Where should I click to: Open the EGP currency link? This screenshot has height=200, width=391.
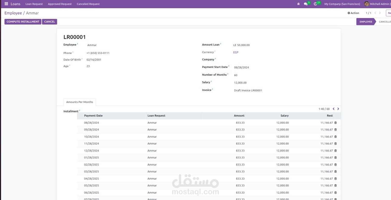point(236,52)
